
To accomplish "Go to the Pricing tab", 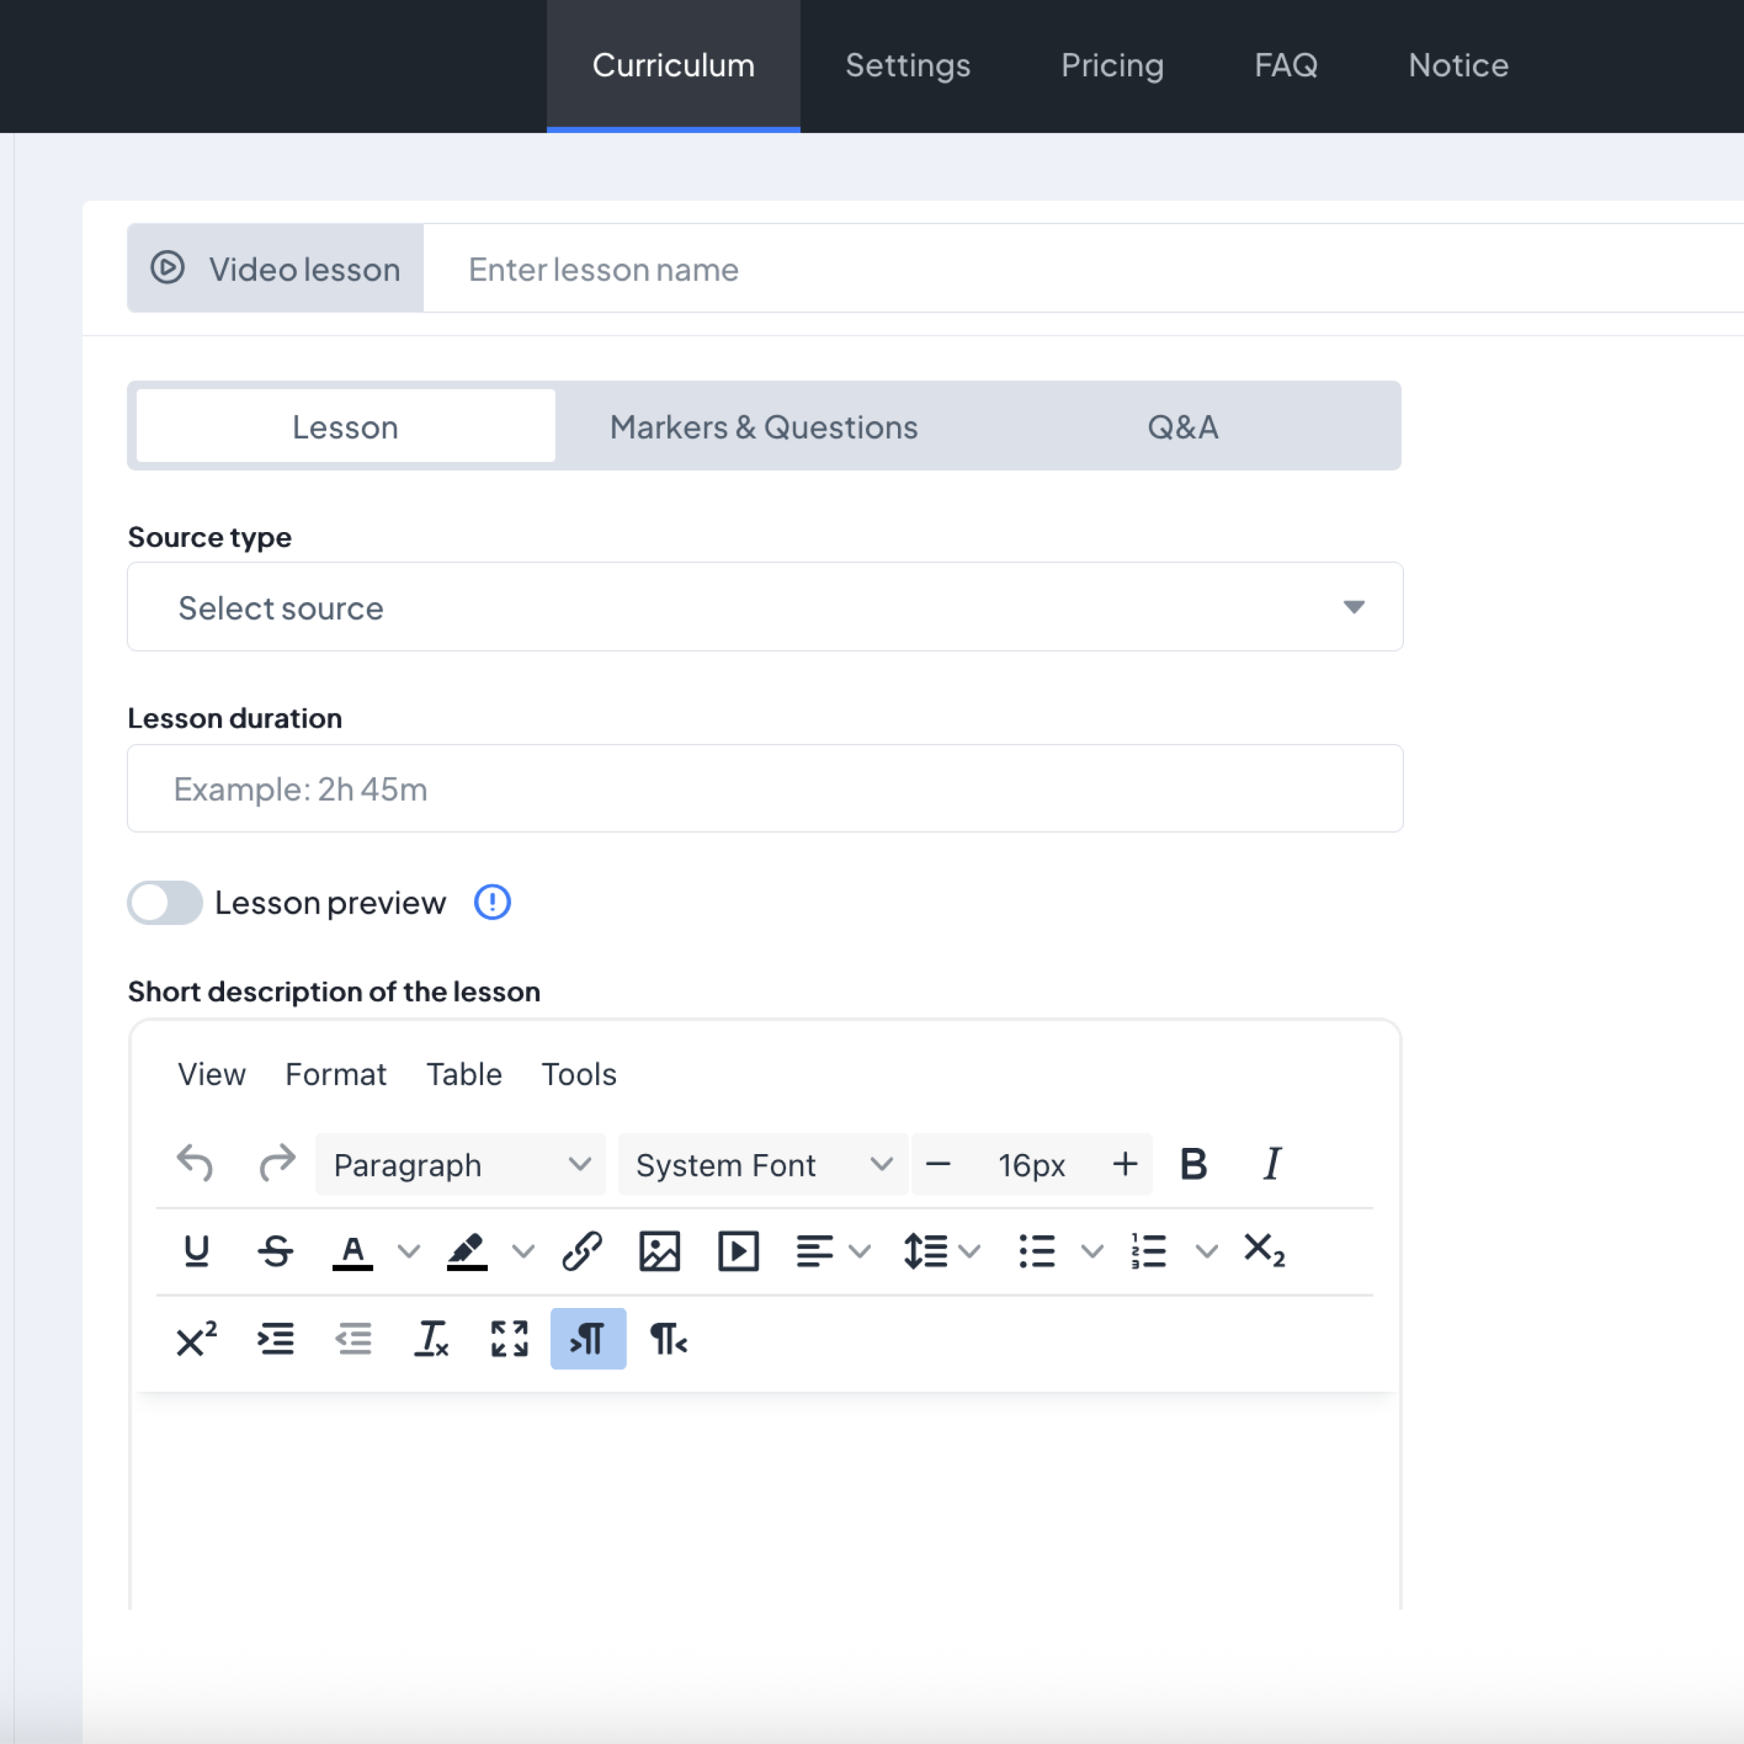I will (x=1112, y=65).
